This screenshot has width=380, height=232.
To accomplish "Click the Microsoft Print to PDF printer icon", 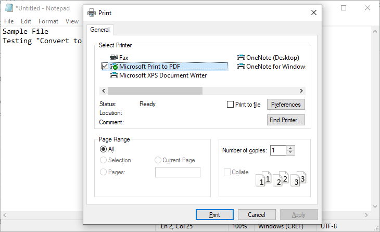I will tap(114, 67).
